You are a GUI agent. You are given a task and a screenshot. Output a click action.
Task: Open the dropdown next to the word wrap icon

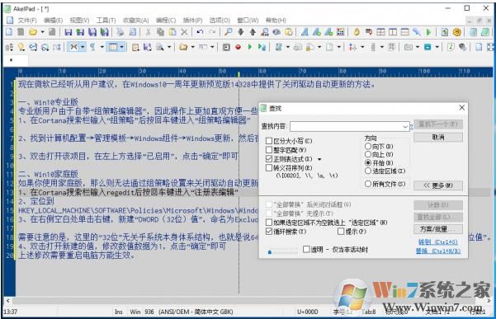(83, 47)
